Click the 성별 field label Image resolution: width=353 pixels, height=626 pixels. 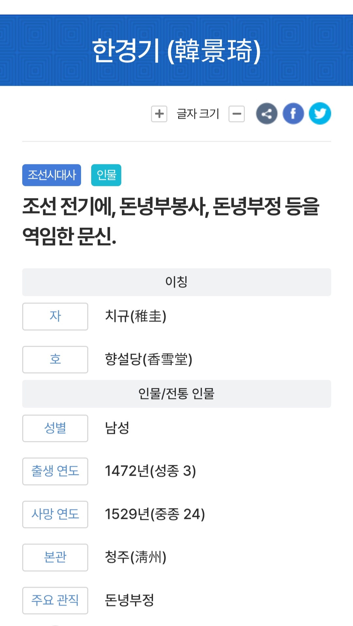(x=55, y=428)
